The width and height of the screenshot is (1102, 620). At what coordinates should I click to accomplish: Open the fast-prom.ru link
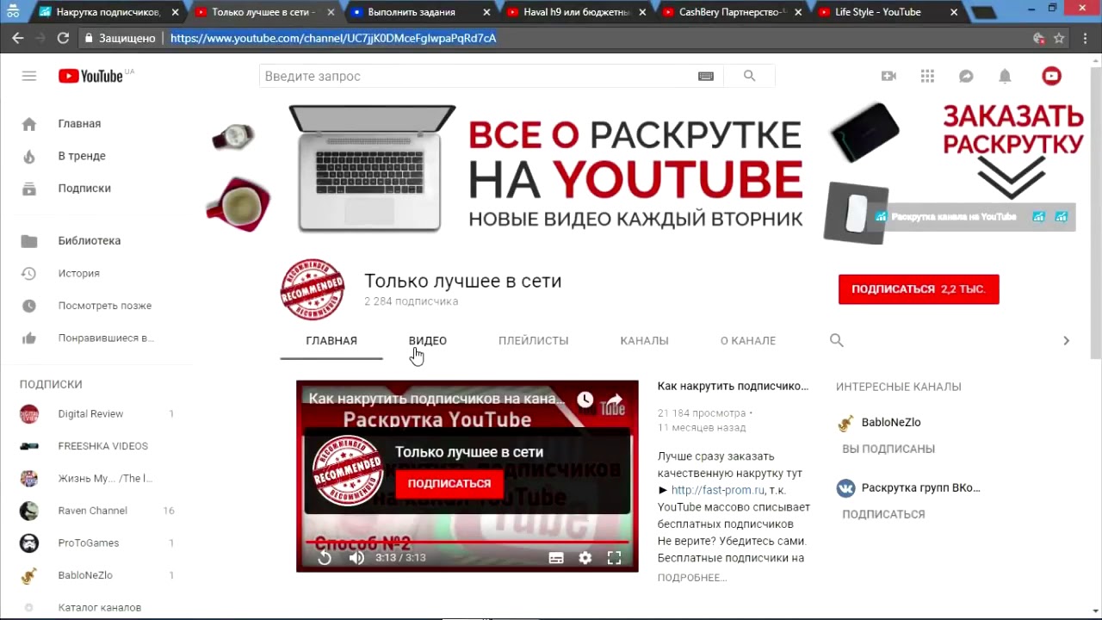pos(718,490)
